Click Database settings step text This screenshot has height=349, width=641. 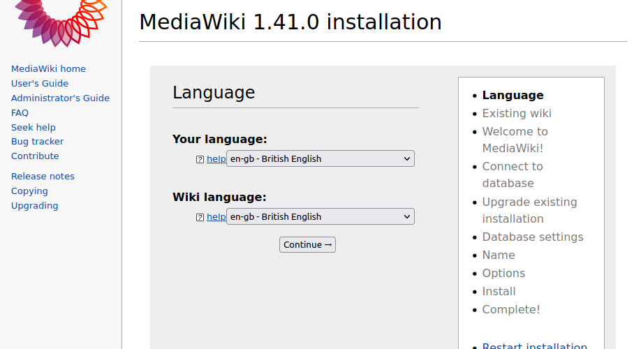coord(533,237)
